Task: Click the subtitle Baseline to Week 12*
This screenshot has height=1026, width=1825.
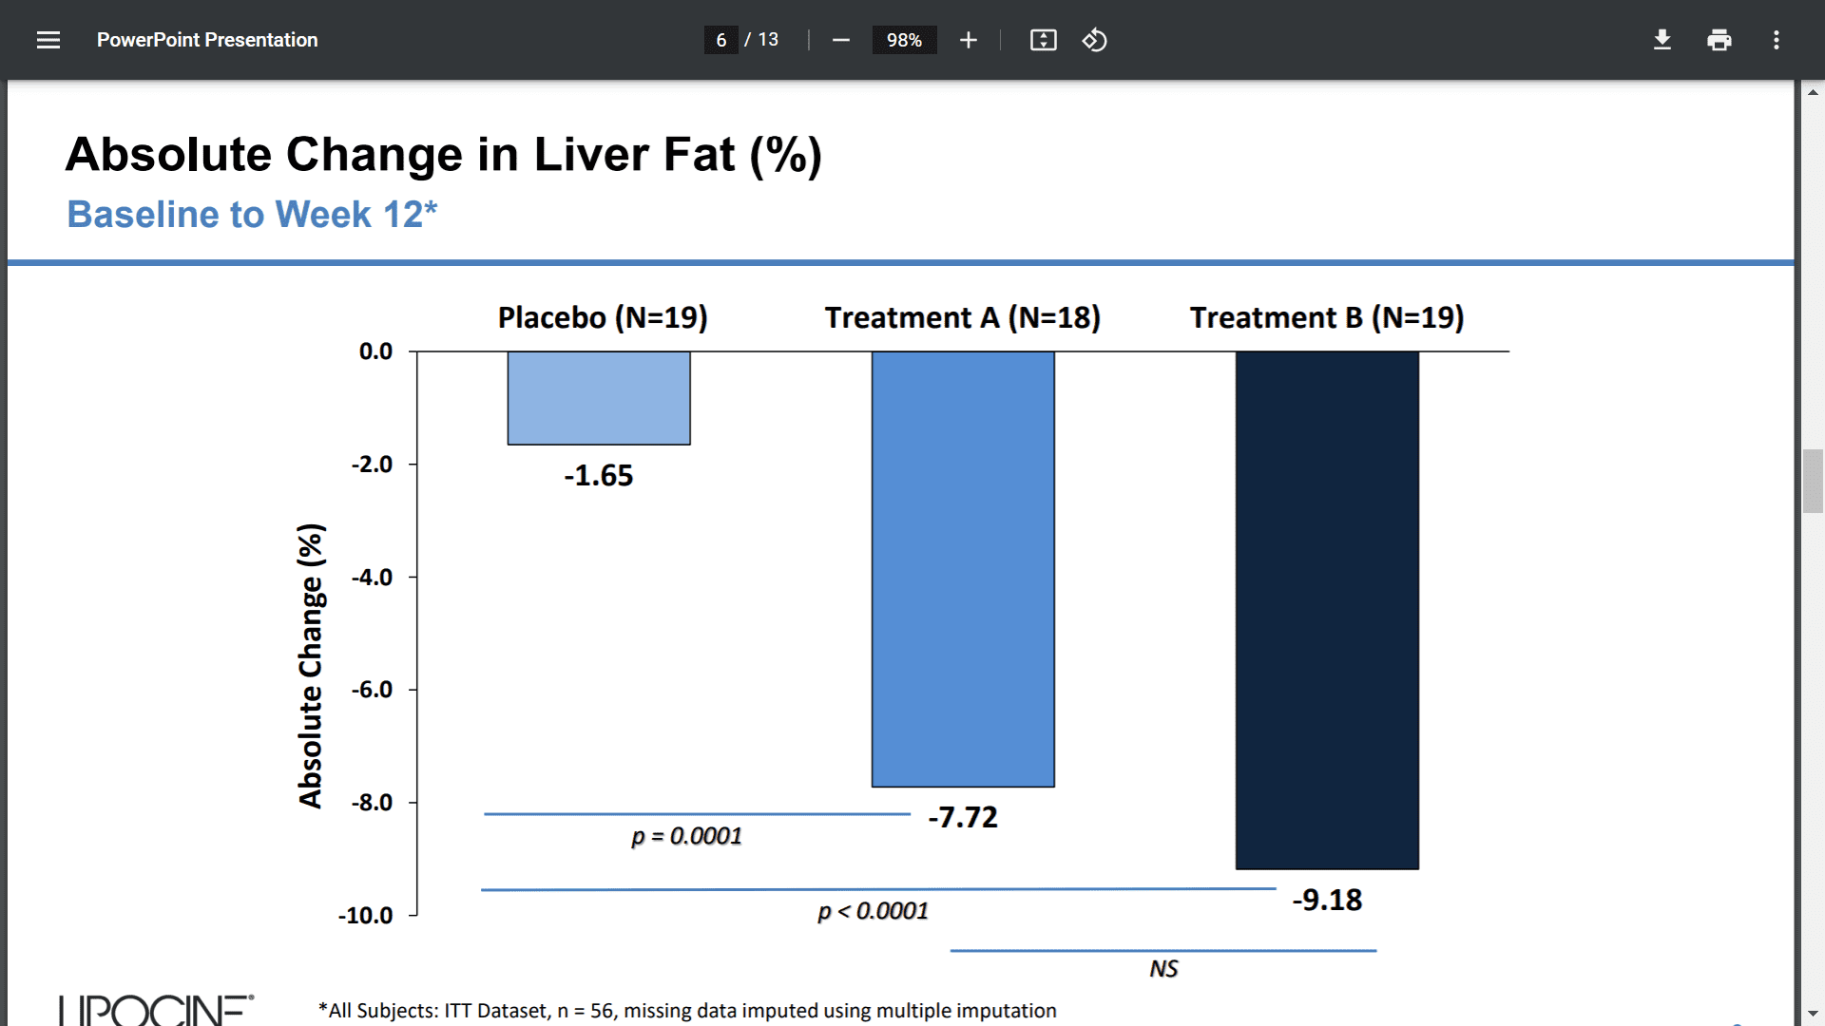Action: tap(252, 215)
